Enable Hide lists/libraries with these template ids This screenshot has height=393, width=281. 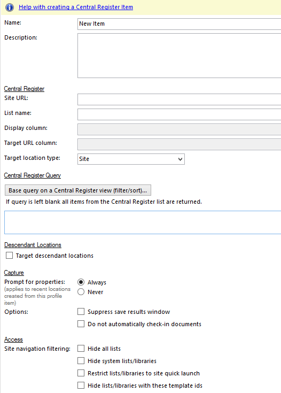tap(81, 385)
